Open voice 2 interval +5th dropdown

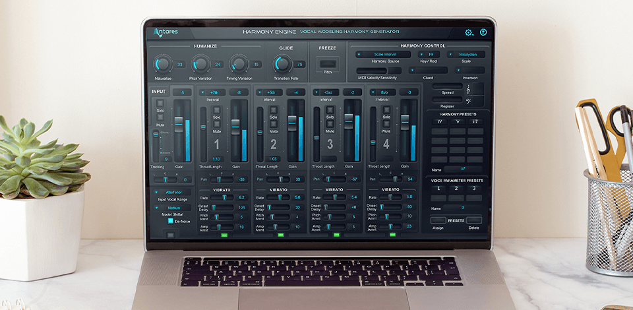[270, 92]
